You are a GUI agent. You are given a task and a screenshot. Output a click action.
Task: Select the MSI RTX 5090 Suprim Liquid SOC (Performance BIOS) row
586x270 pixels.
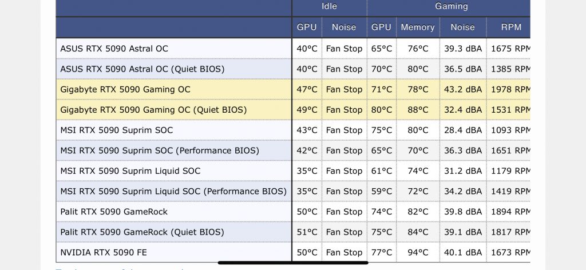pos(173,191)
